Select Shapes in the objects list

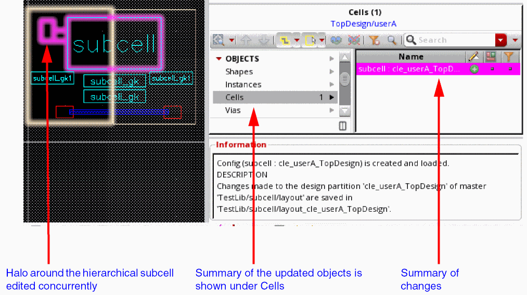point(239,72)
